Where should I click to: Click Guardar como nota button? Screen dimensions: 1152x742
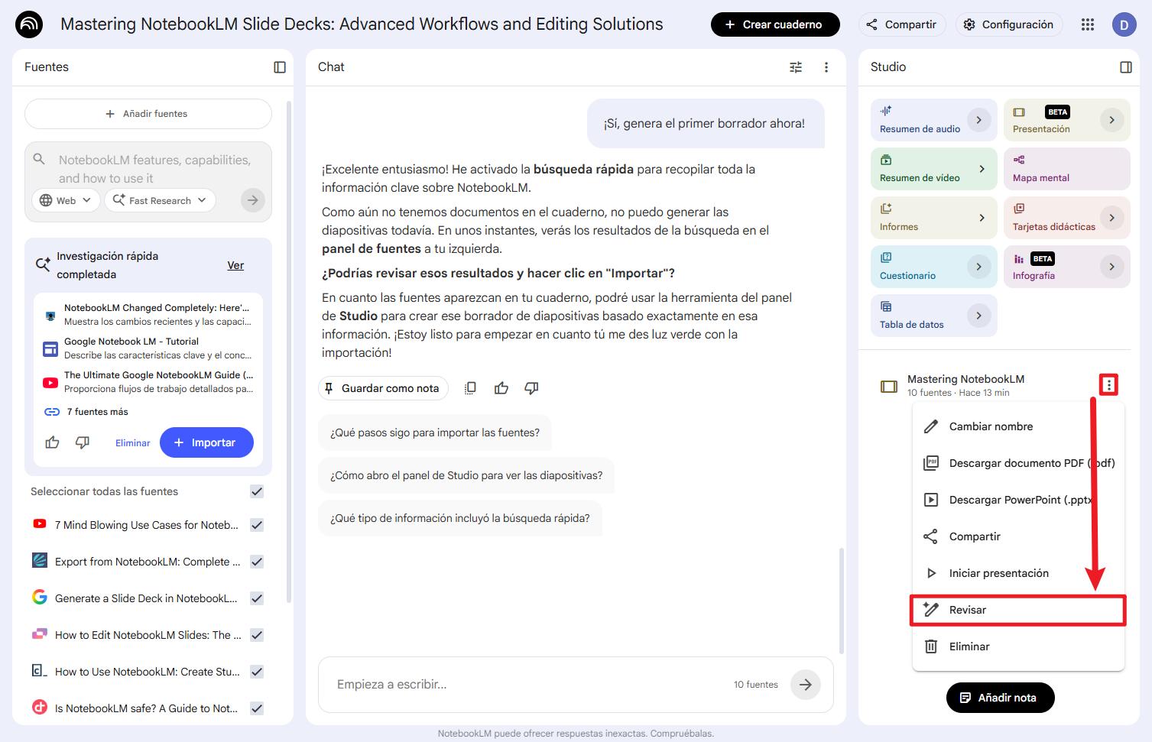(383, 388)
